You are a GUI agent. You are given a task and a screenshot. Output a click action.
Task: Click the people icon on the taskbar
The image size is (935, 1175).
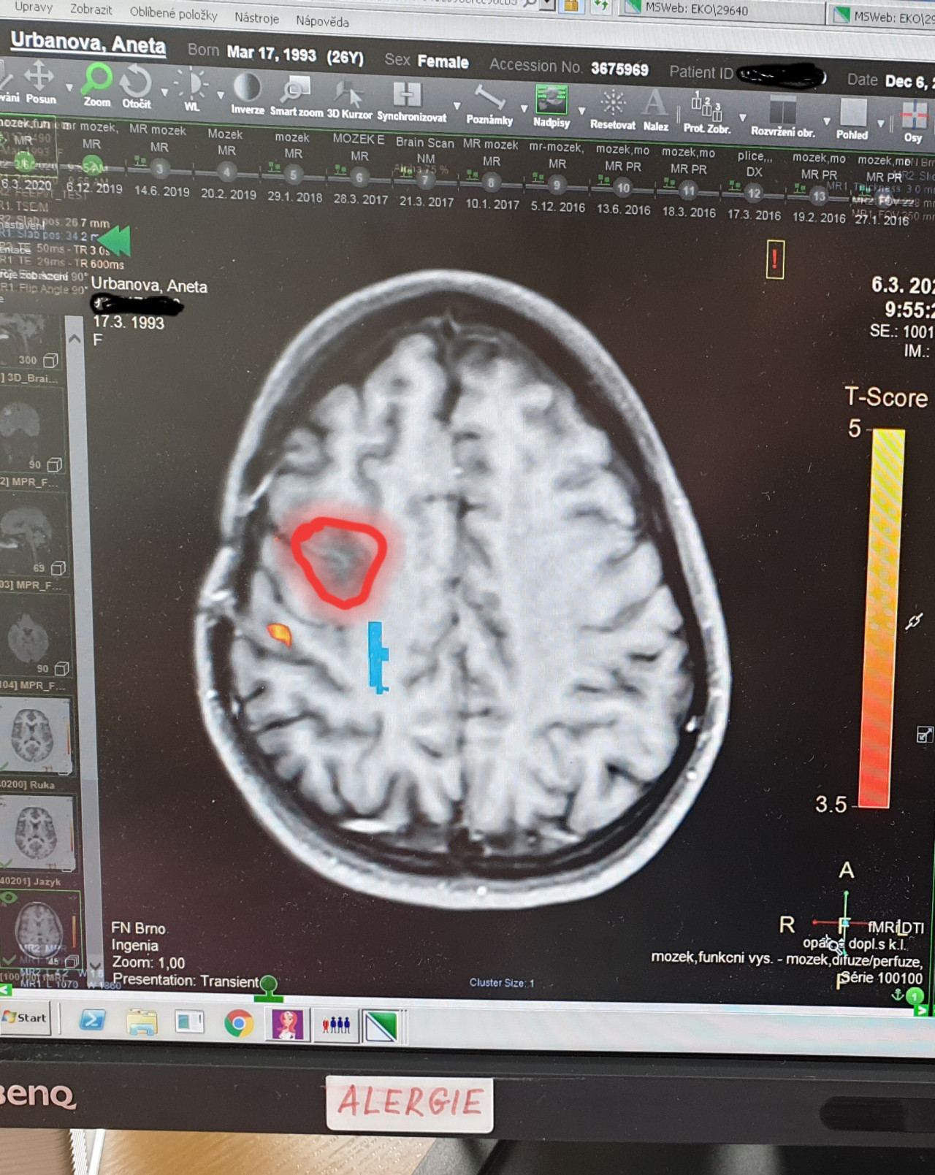336,1025
